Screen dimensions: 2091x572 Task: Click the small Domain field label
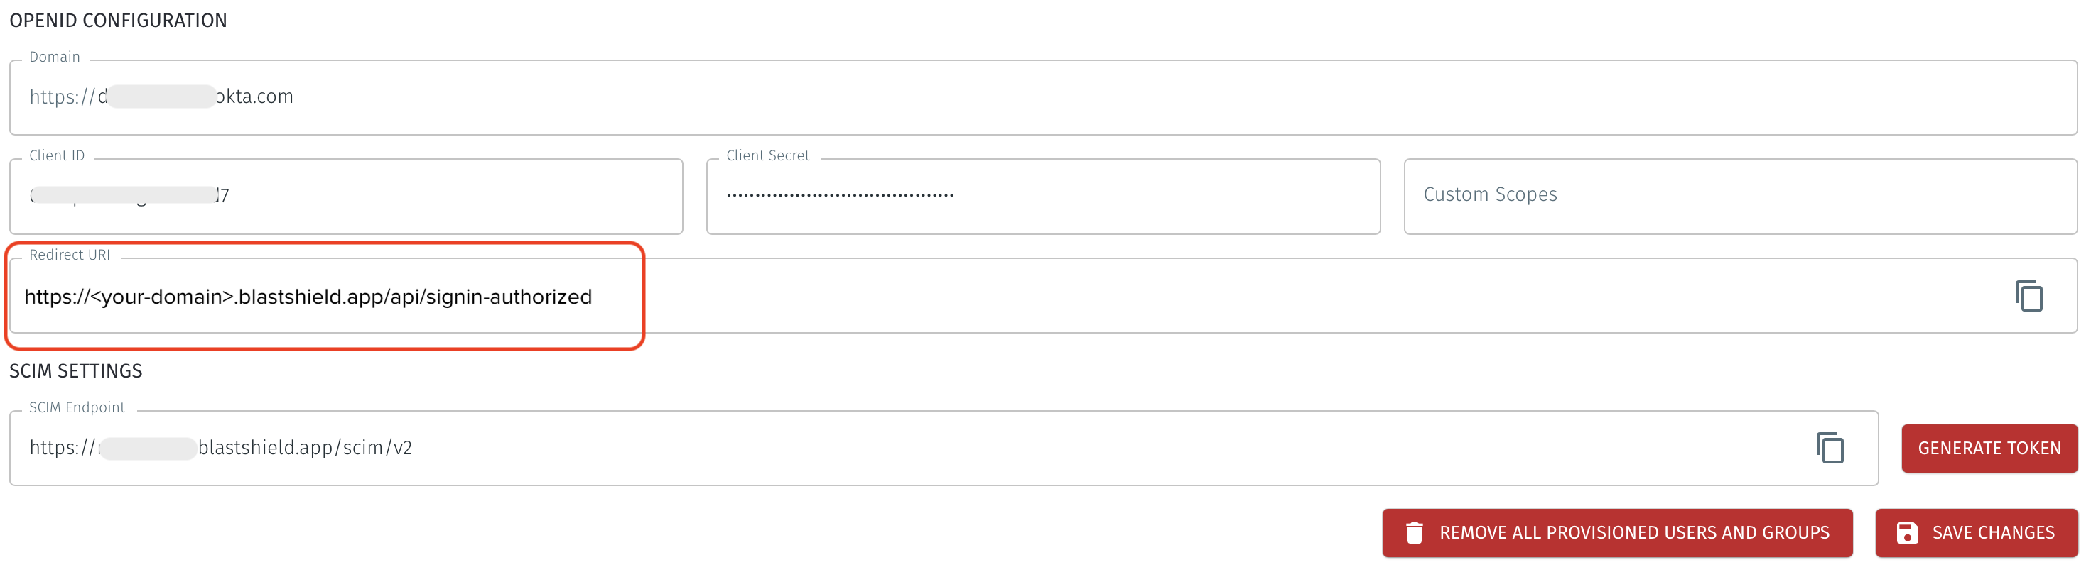coord(55,57)
